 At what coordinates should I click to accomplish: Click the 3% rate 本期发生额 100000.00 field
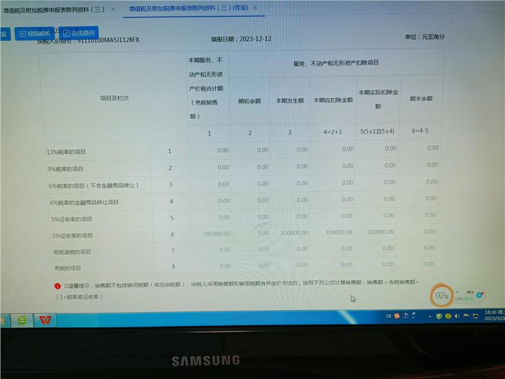pos(292,232)
